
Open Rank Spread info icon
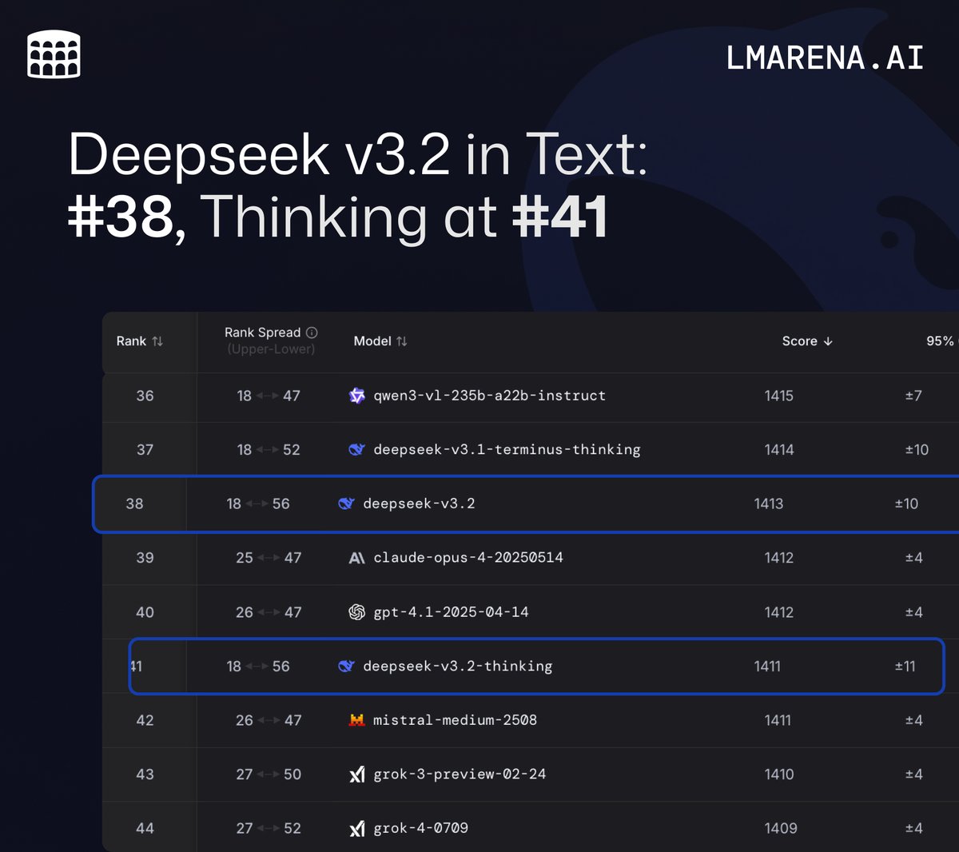(x=312, y=332)
